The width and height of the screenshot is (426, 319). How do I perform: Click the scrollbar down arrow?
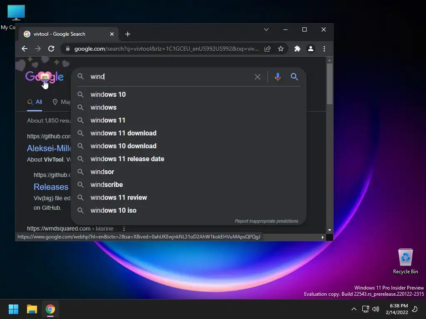pos(329,230)
